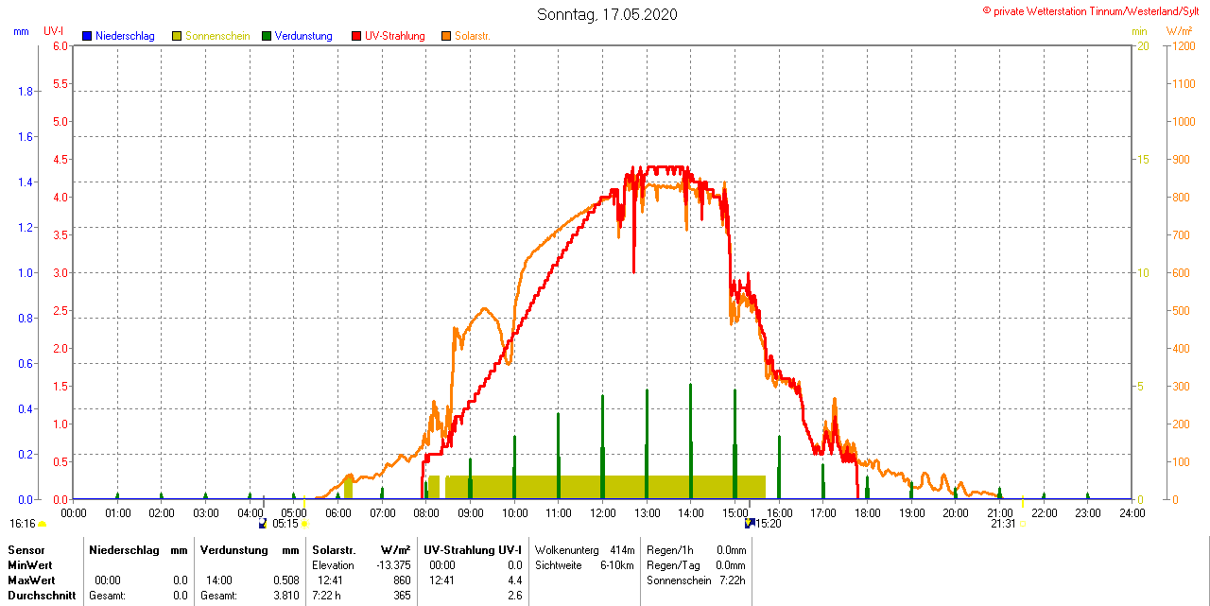Click the sunset time 21:31
Viewport: 1210px width, 606px height.
pyautogui.click(x=1003, y=523)
